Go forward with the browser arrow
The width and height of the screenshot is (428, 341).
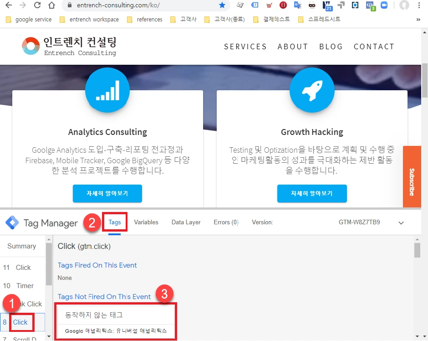(x=23, y=5)
